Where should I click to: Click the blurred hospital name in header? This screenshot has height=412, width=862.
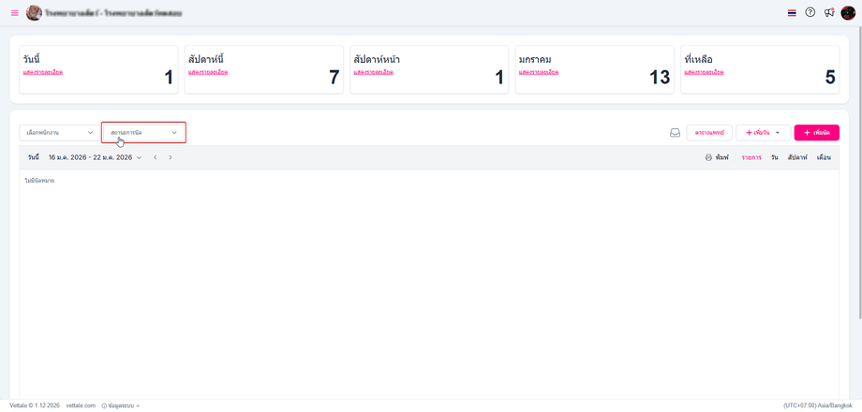114,12
